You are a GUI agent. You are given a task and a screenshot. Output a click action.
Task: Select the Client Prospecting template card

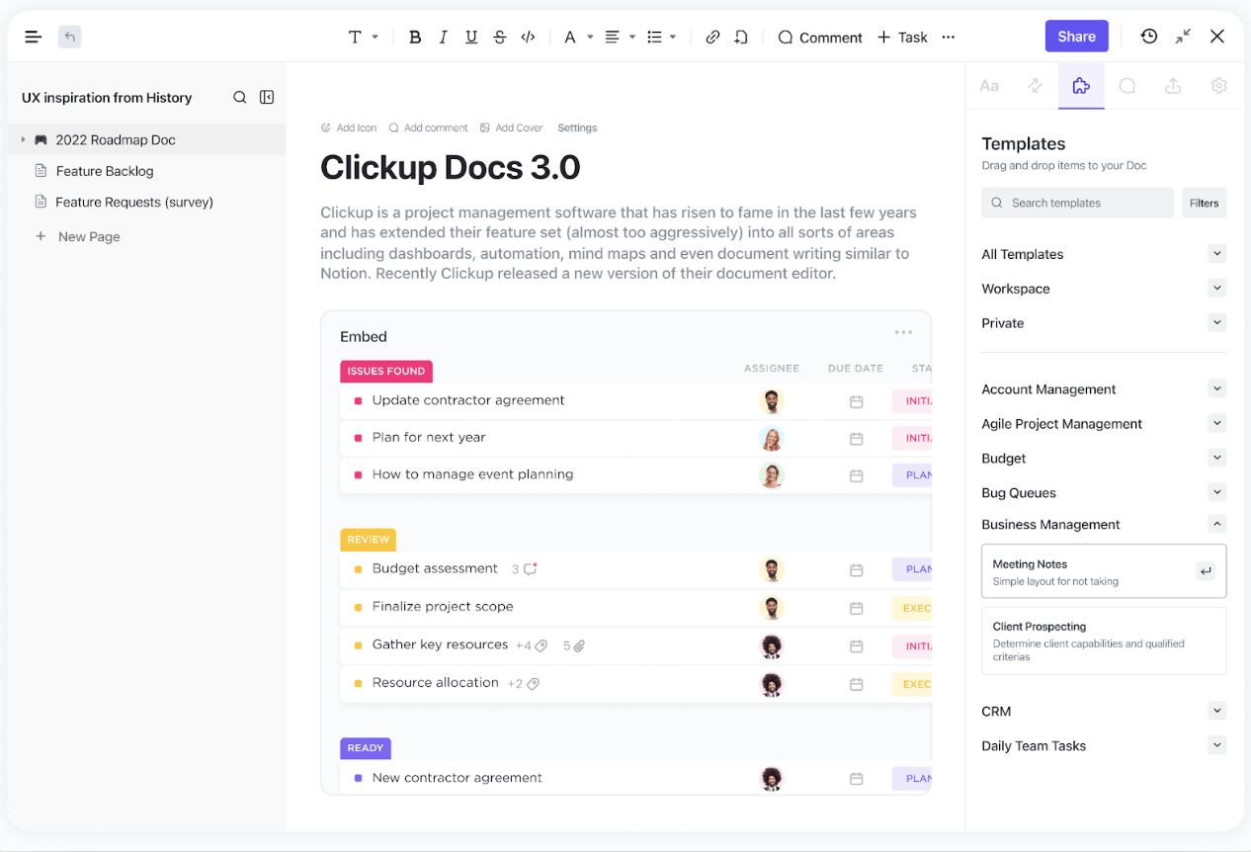point(1104,640)
